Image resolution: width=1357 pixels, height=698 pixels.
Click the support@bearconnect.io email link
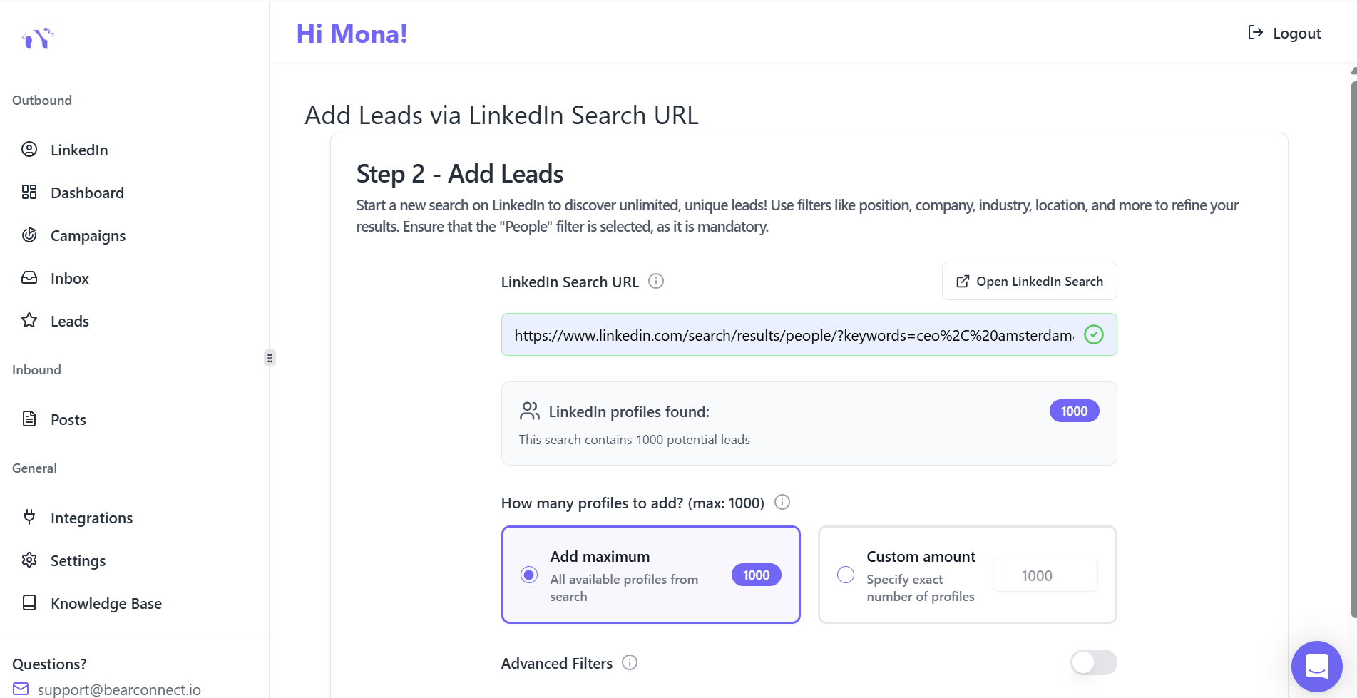119,689
